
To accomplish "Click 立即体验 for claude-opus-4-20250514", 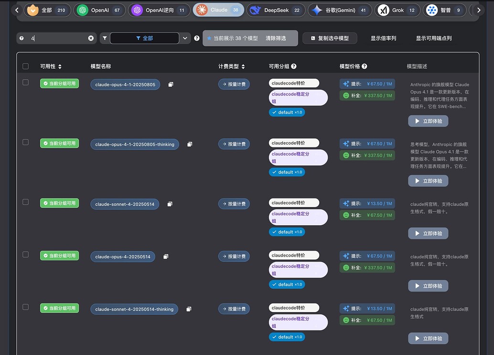I will [428, 286].
